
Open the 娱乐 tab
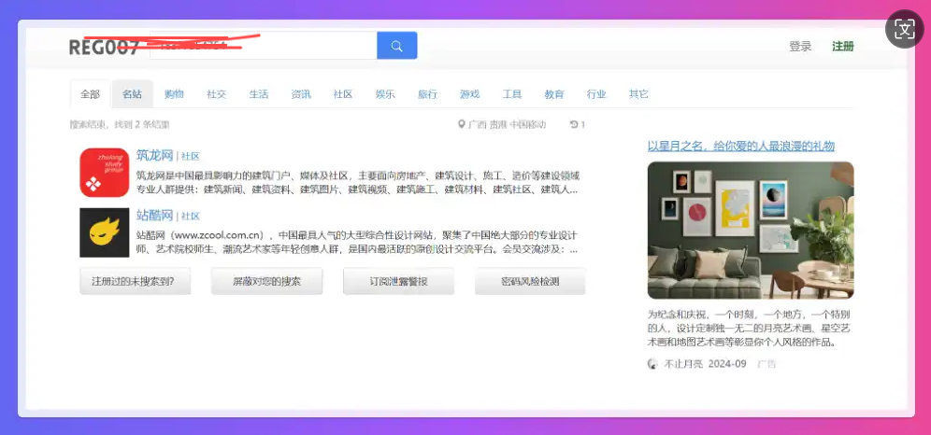click(x=385, y=93)
